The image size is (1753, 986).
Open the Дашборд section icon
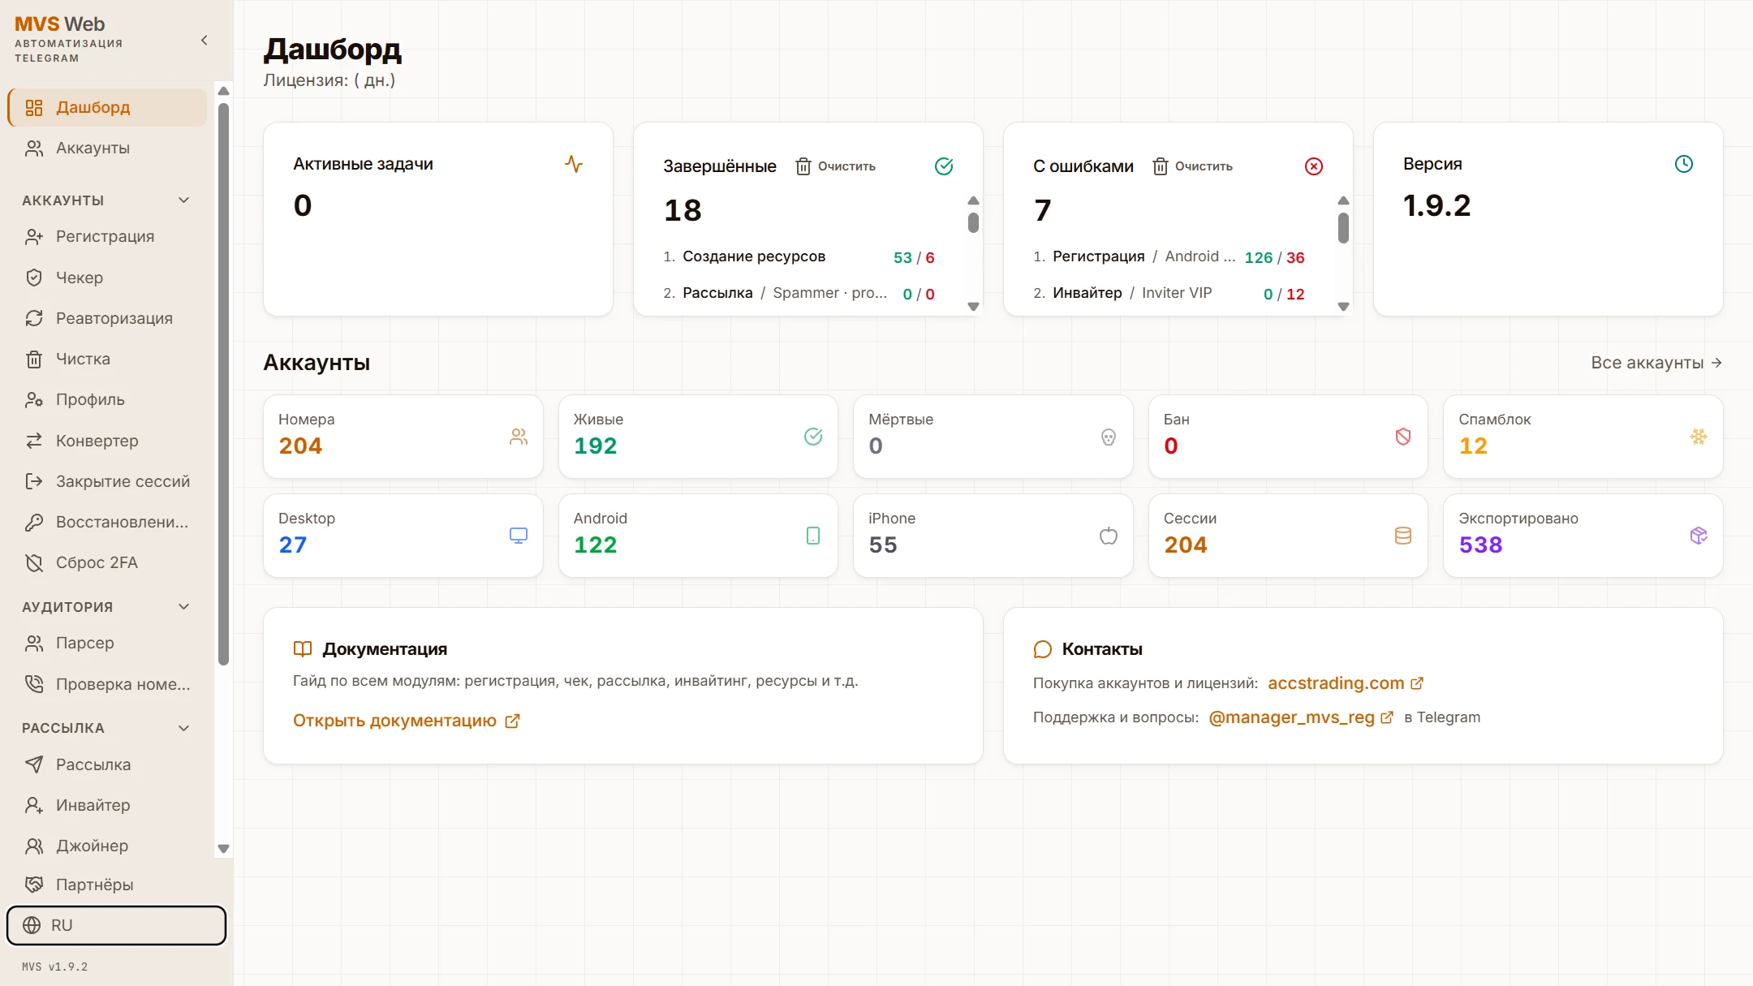[35, 107]
